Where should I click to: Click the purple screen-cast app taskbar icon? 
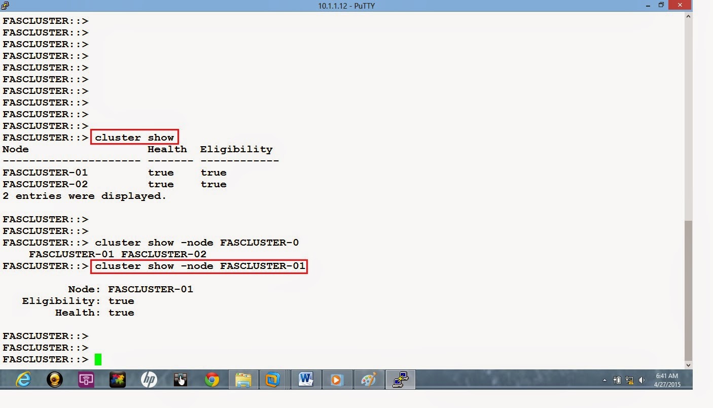coord(86,379)
